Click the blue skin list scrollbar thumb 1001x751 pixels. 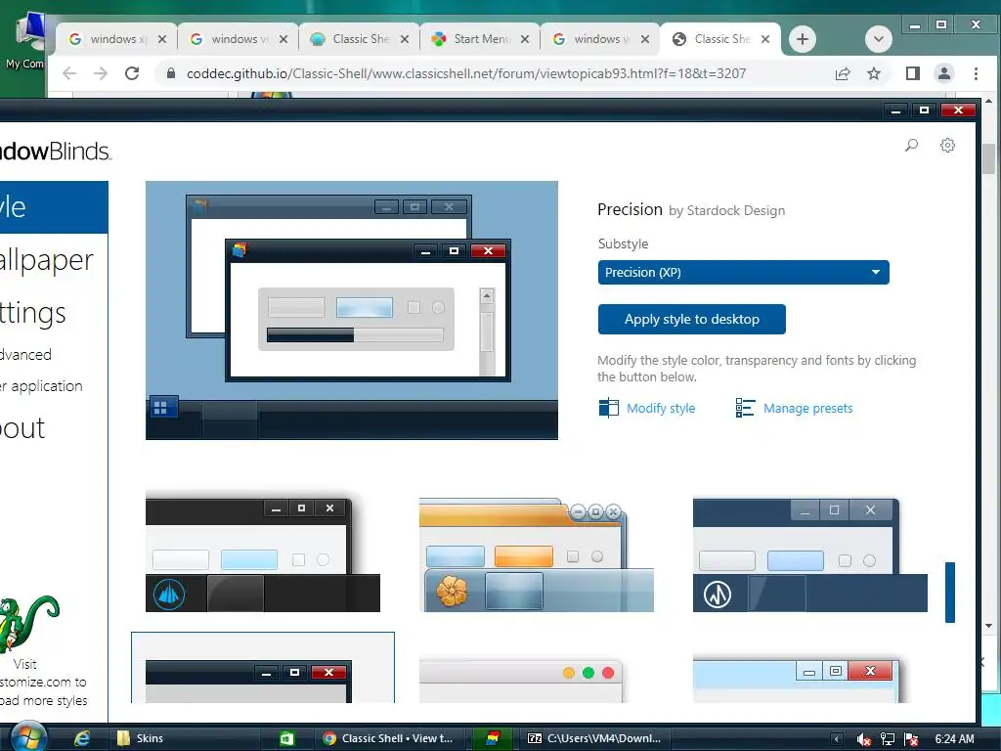(x=950, y=592)
